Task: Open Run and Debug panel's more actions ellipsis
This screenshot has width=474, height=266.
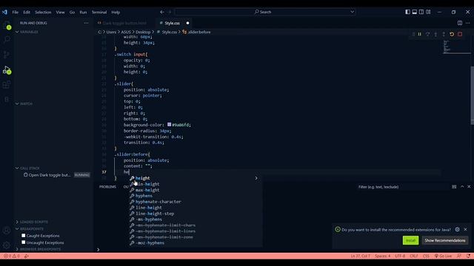Action: 86,23
